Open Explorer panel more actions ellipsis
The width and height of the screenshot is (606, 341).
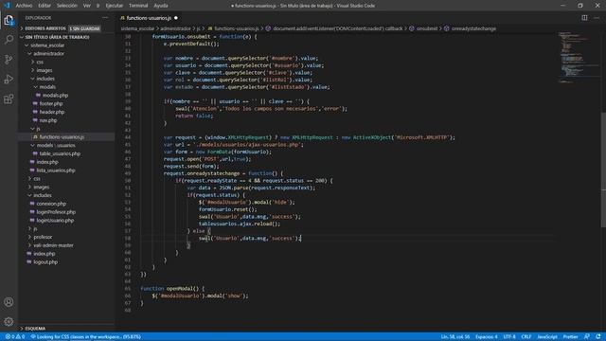click(105, 18)
